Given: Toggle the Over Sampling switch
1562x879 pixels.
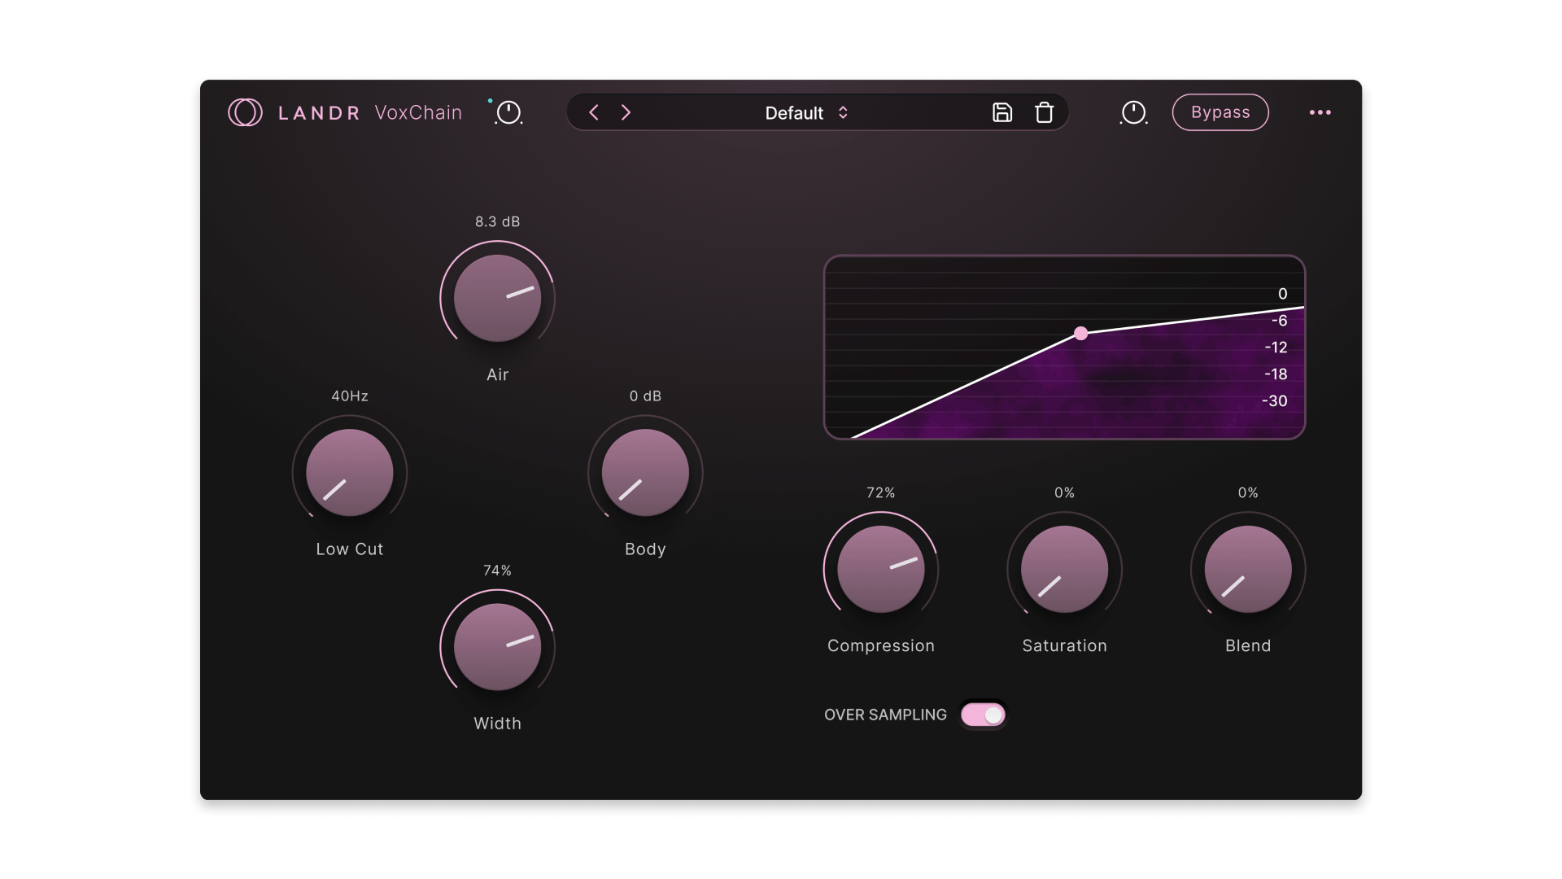Looking at the screenshot, I should coord(983,715).
